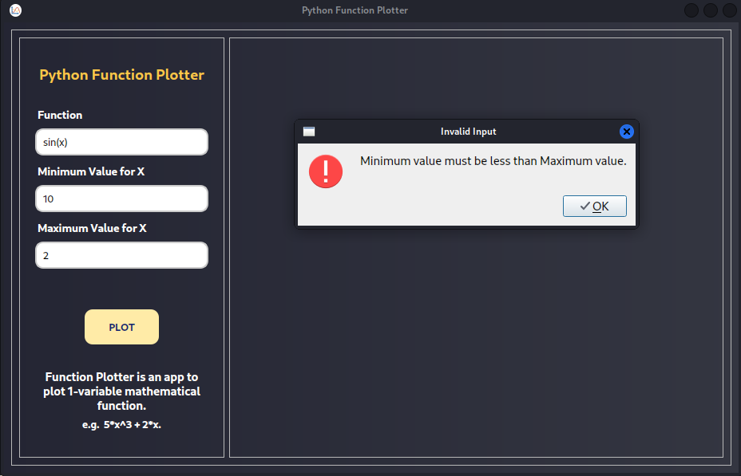Focus the Maximum Value for X field

tap(121, 255)
